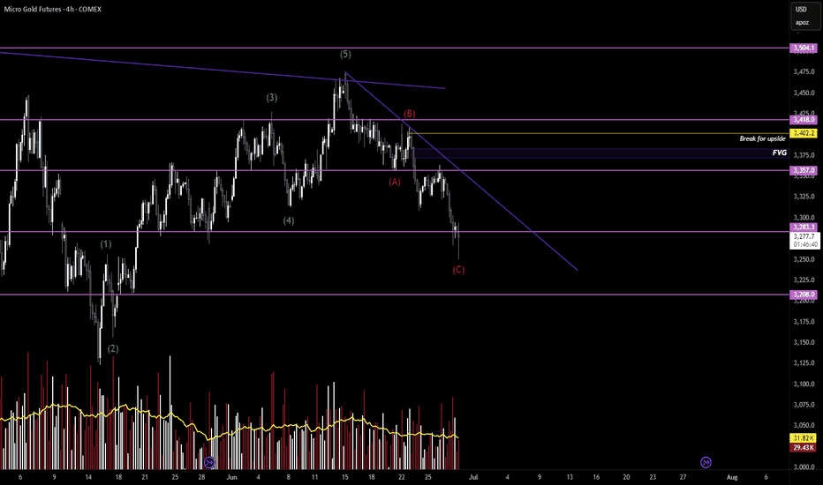Screen dimensions: 823x485
Task: Click the 15 date label on time axis
Action: point(345,477)
